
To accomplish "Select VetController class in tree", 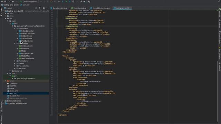I will click(27, 38).
